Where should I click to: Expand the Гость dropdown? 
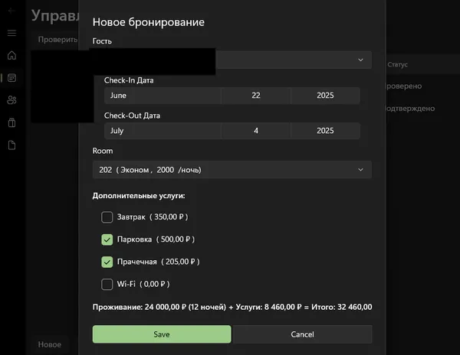(x=291, y=60)
